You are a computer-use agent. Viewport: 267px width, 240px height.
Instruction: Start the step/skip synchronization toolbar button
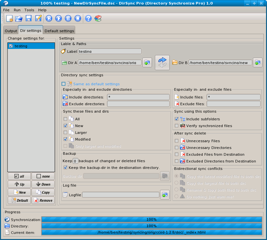coord(49,18)
